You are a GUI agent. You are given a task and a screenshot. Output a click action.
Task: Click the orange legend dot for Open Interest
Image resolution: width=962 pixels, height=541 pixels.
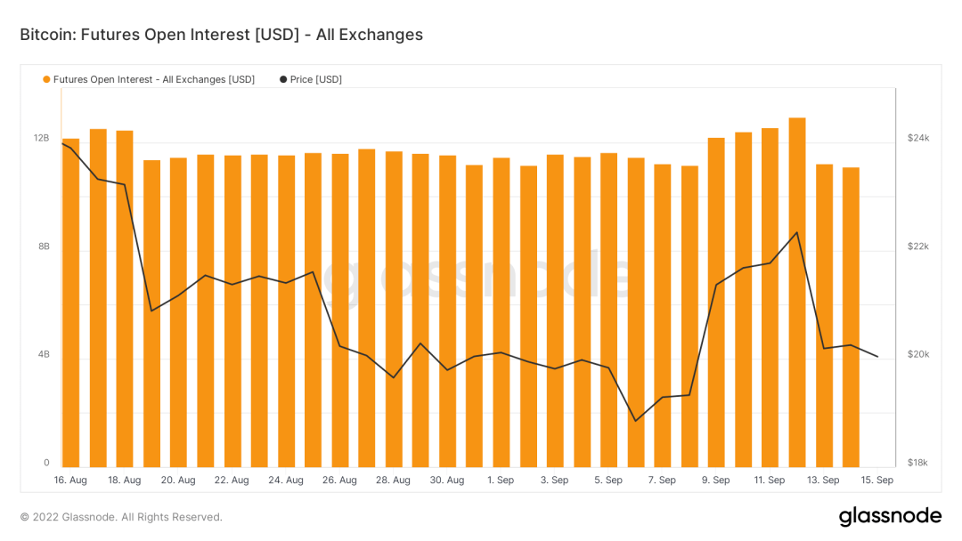click(46, 79)
